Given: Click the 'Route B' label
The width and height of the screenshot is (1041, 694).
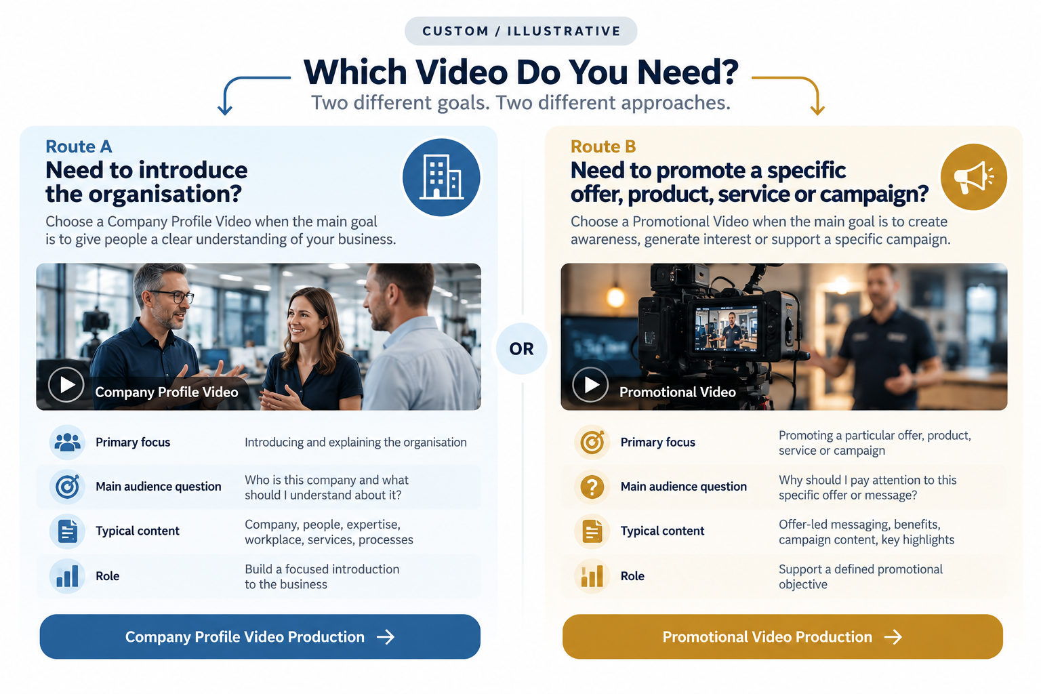Looking at the screenshot, I should [x=603, y=147].
